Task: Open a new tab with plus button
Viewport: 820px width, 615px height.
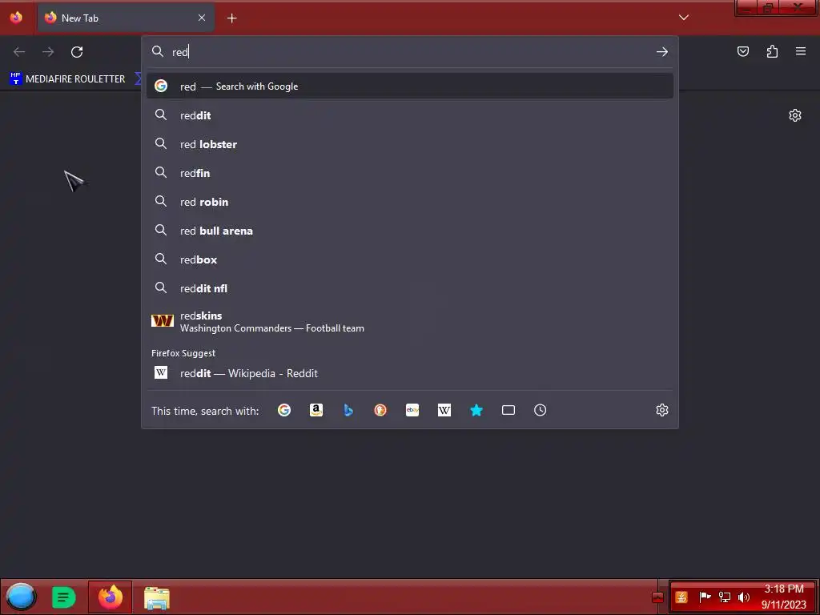Action: (x=231, y=18)
